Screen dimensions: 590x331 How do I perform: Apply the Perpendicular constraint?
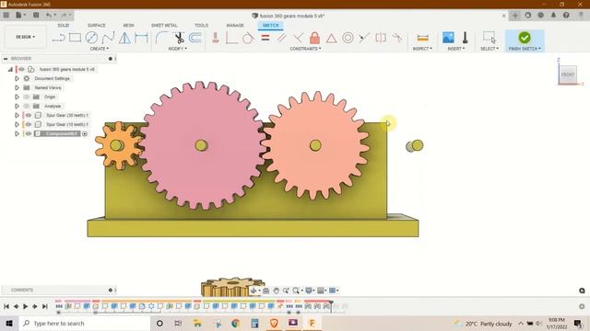tap(298, 38)
